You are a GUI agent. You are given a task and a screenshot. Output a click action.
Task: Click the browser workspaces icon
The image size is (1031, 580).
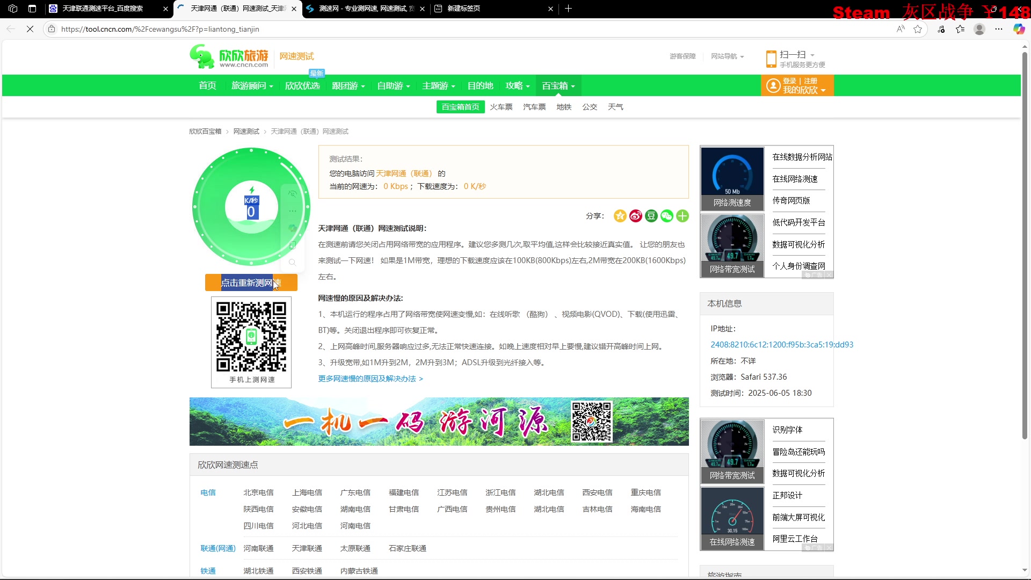[x=13, y=9]
